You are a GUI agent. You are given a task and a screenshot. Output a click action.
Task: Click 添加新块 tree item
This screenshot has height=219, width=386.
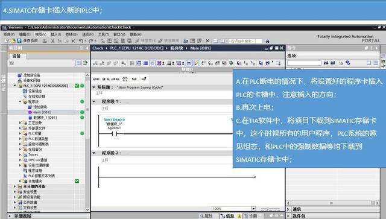coord(40,107)
